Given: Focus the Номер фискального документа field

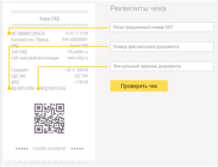Looking at the screenshot, I should (x=162, y=46).
